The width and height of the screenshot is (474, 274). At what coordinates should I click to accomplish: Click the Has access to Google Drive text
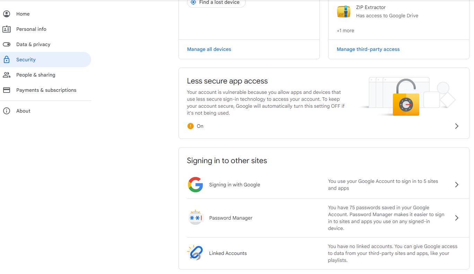coord(387,16)
